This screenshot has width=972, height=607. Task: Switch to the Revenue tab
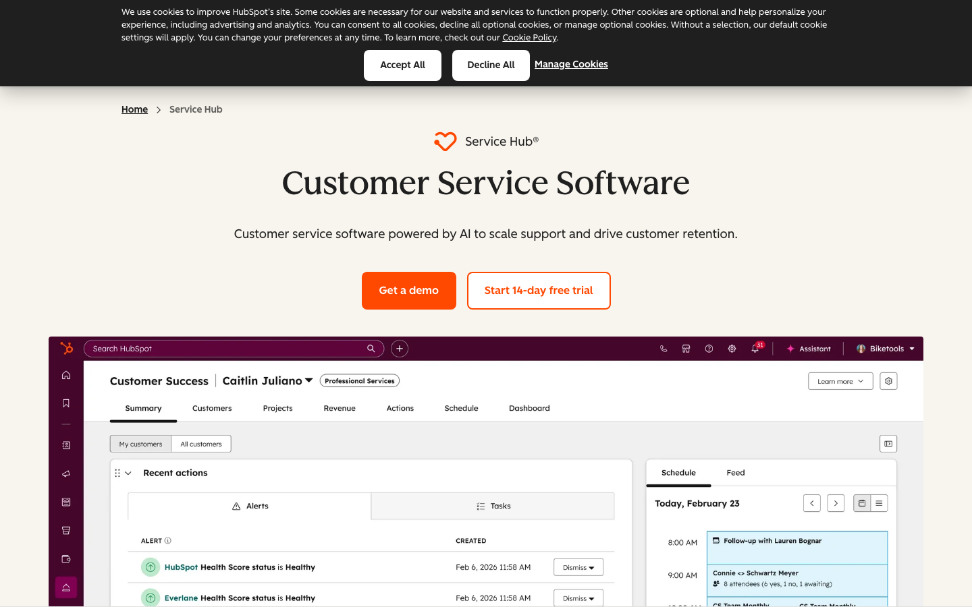coord(340,408)
